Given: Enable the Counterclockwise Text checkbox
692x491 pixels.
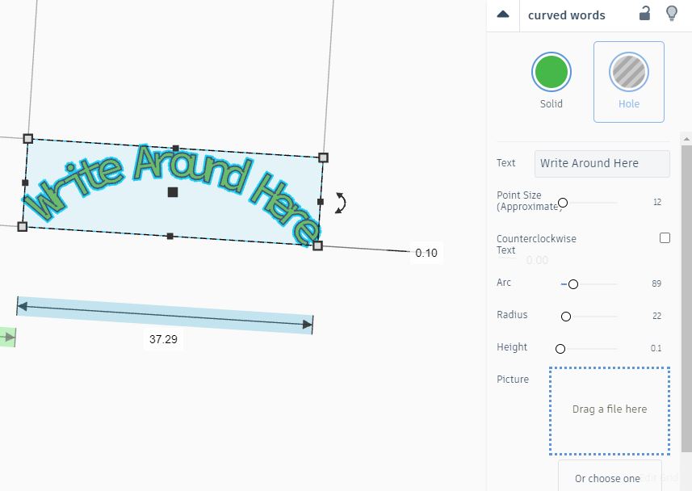Looking at the screenshot, I should [x=665, y=238].
